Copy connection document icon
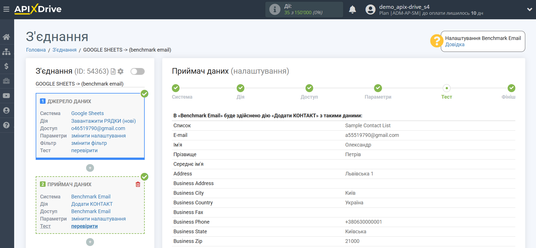Viewport: 536px width, 248px height. (x=113, y=71)
